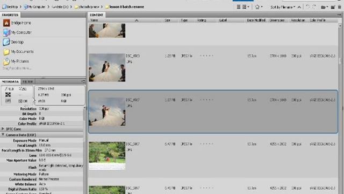This screenshot has height=194, width=344.
Task: Go to photoshop new folder breadcrumb
Action: click(87, 7)
